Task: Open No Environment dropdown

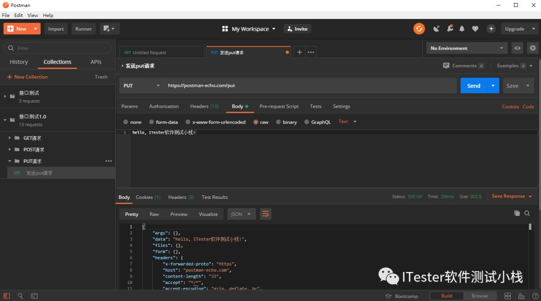Action: [467, 48]
